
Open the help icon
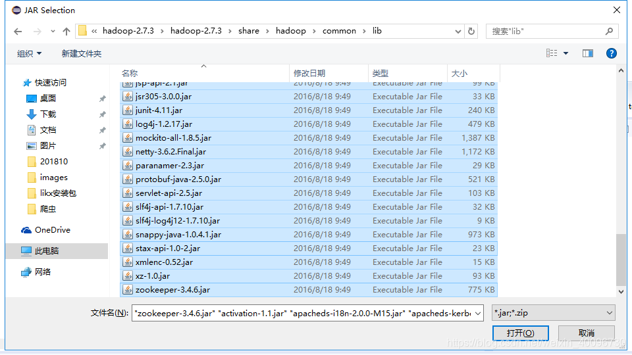(x=611, y=53)
